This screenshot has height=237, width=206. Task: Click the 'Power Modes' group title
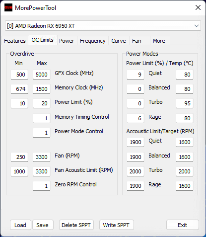click(142, 54)
